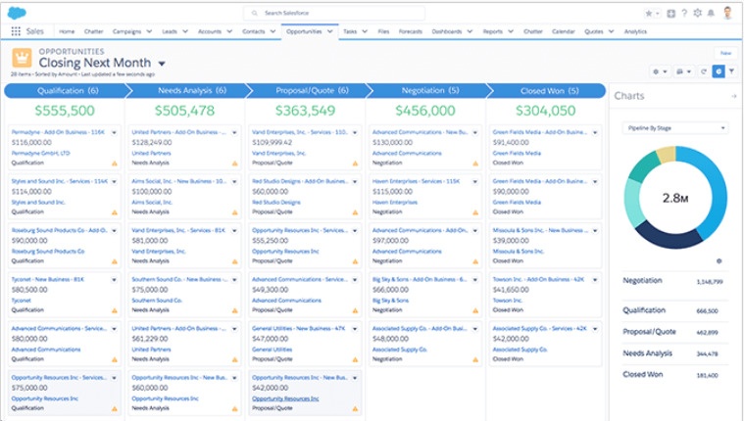Click the Opportunities crown icon
The width and height of the screenshot is (744, 421).
[x=22, y=59]
